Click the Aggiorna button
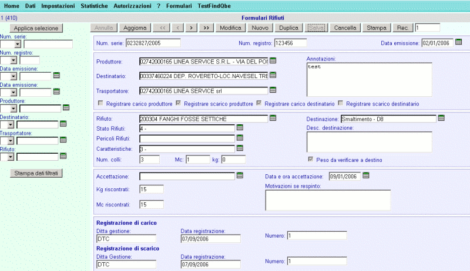The height and width of the screenshot is (271, 470). pyautogui.click(x=135, y=28)
